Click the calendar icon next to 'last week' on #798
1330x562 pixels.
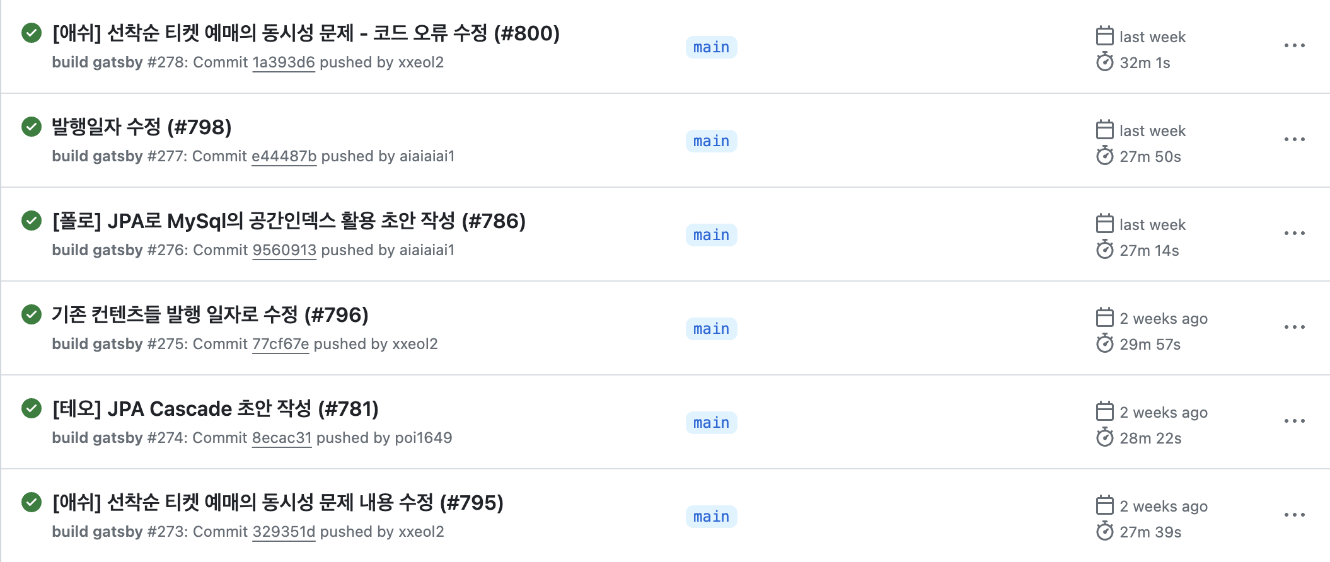(1105, 130)
